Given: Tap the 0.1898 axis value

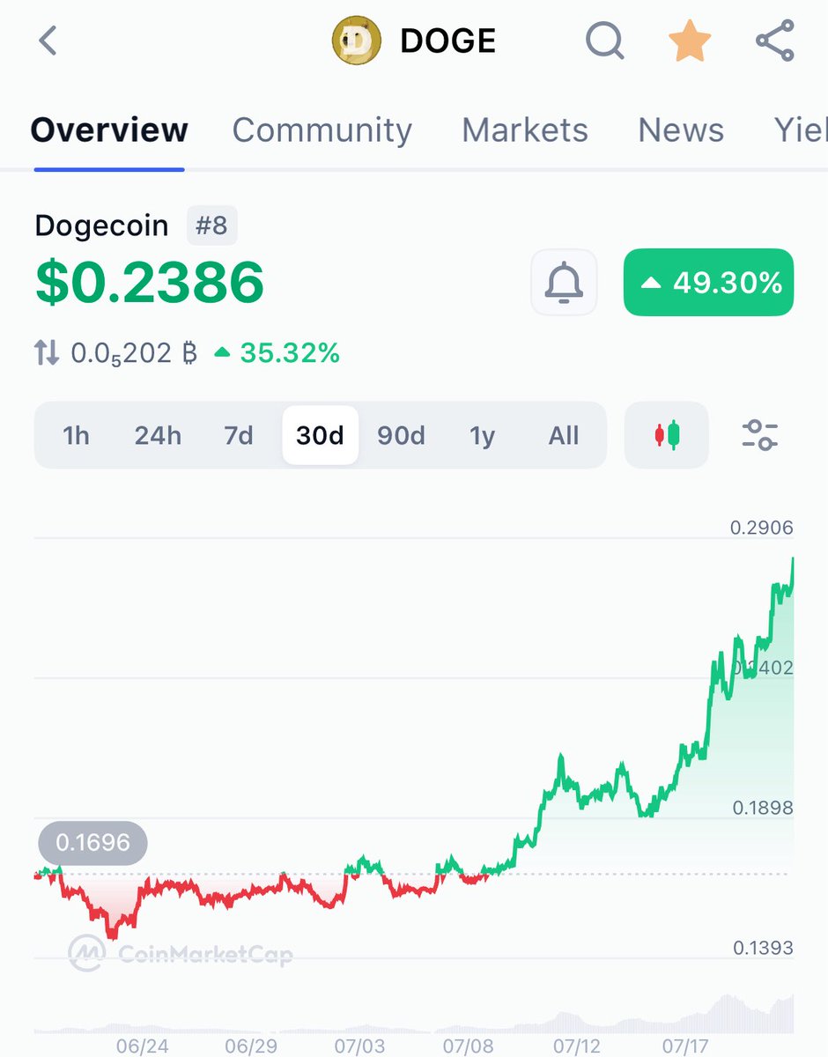Looking at the screenshot, I should pyautogui.click(x=761, y=808).
